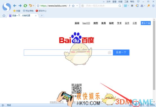Screen dimensions: 156x107
Task: Focus the Sogou toolbar search box
Action: pyautogui.click(x=101, y=6)
